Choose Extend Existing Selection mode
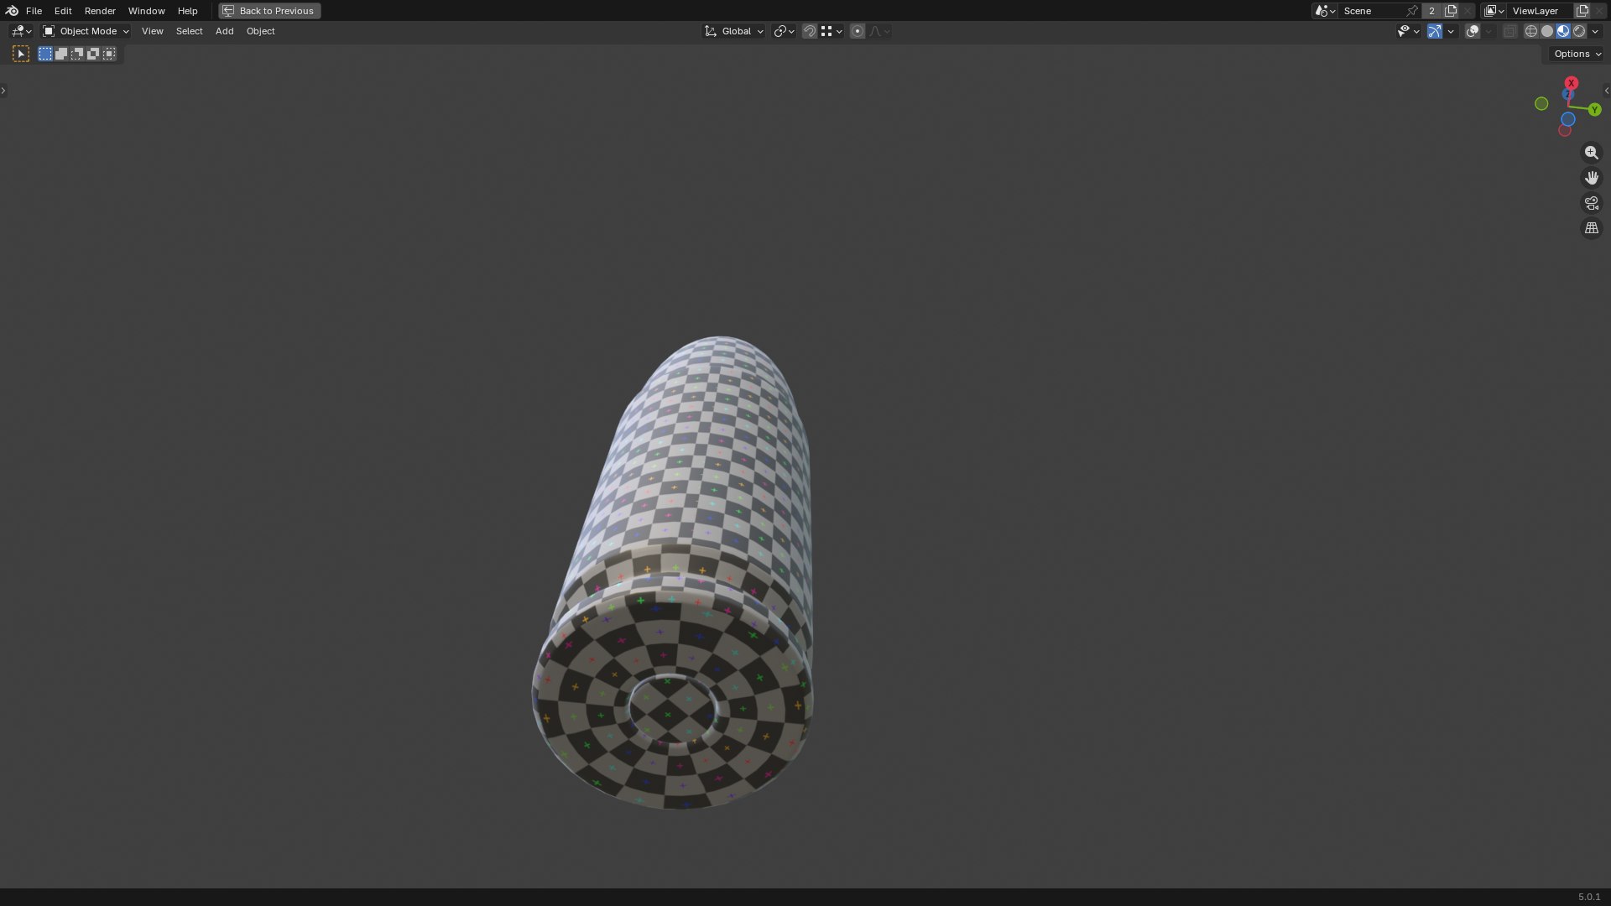This screenshot has height=906, width=1611. coord(61,54)
